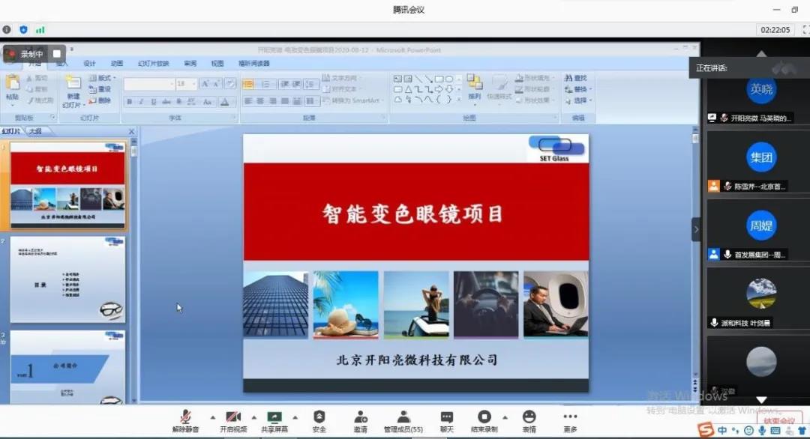Open the font color A picker
Viewport: 810px width, 439px height.
coord(225,102)
